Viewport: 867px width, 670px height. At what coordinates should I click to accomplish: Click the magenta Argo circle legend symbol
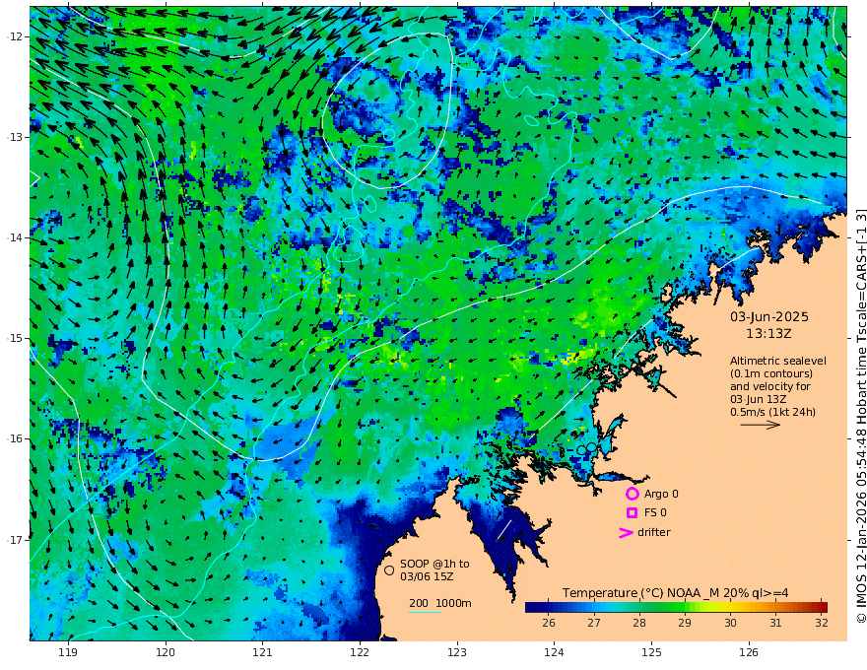tap(632, 494)
